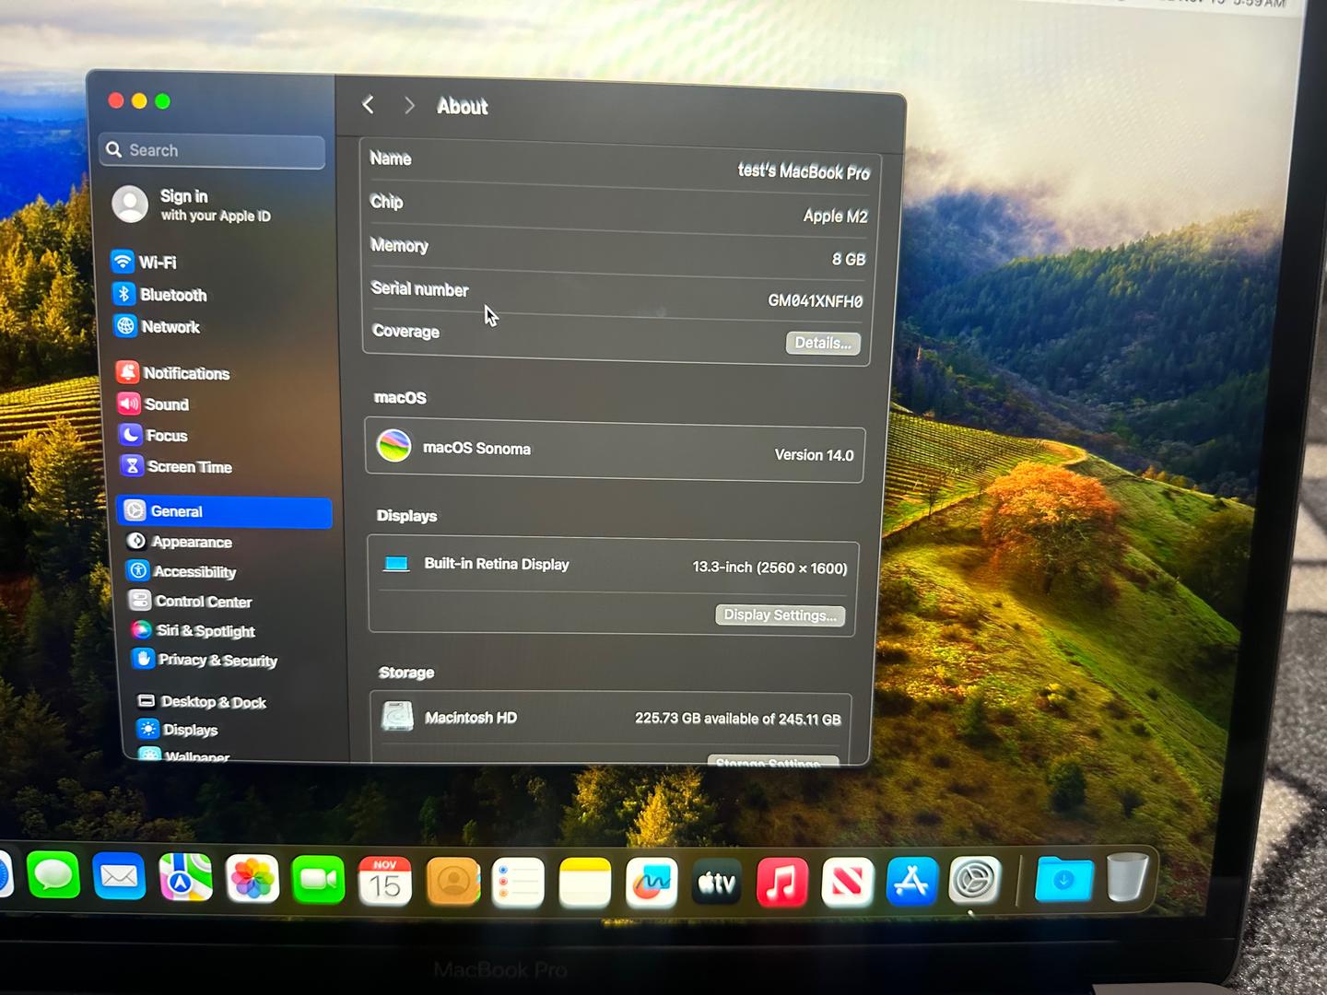
Task: Open Music from the Dock
Action: (x=781, y=883)
